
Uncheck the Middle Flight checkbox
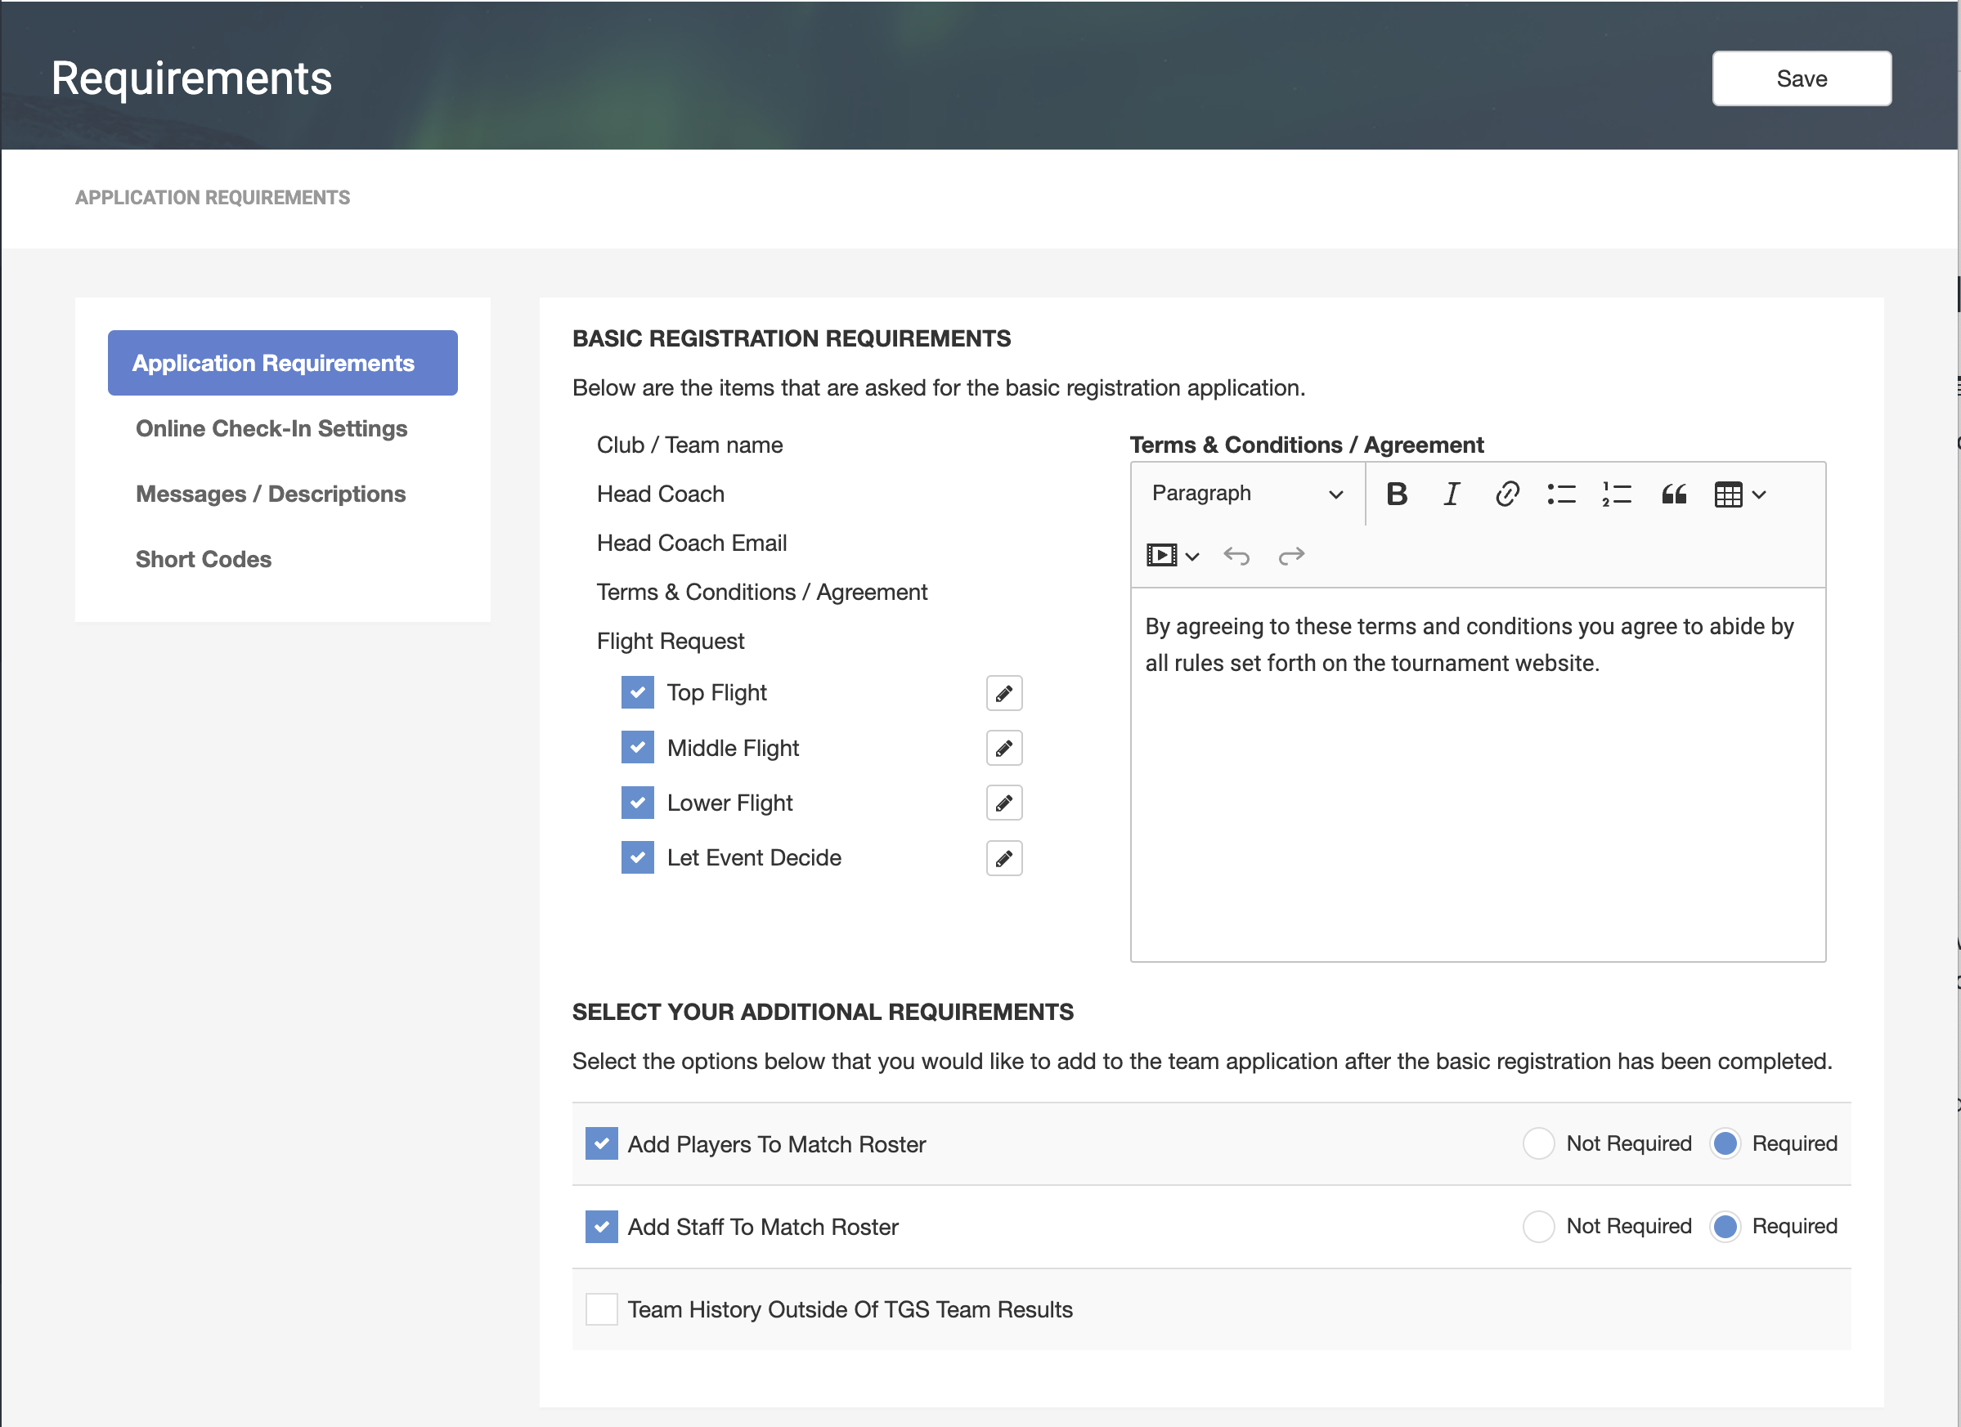(x=637, y=747)
